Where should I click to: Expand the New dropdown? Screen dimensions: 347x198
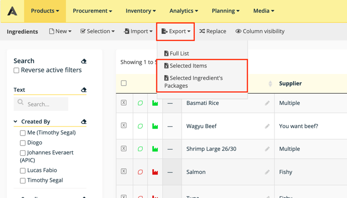tap(60, 31)
